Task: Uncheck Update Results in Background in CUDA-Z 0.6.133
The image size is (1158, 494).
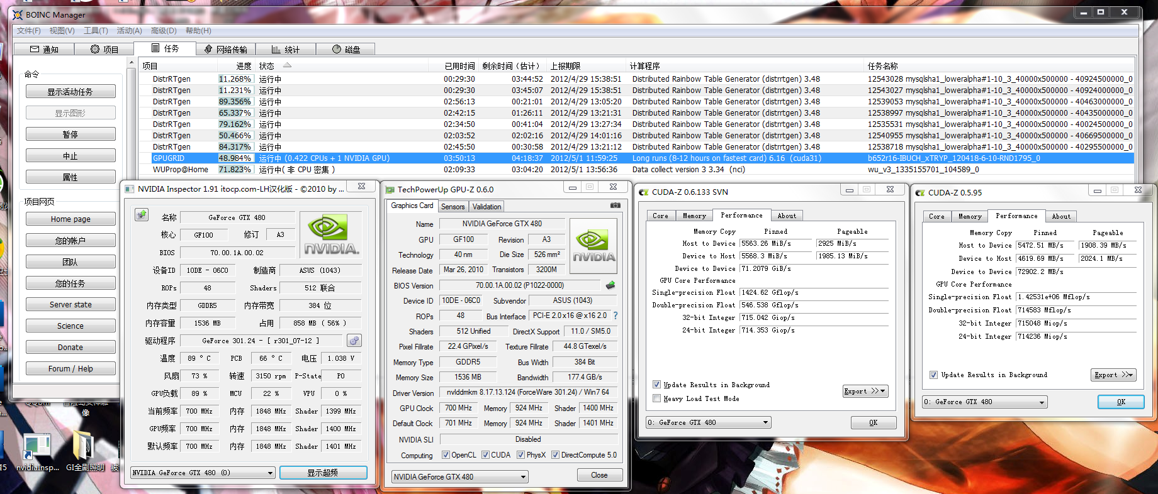Action: click(656, 385)
